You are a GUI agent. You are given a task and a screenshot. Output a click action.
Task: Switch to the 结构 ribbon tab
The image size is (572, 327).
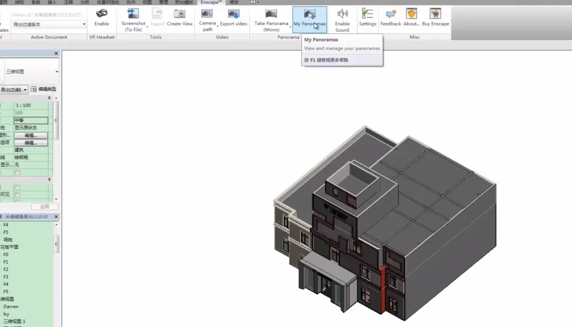click(x=20, y=2)
